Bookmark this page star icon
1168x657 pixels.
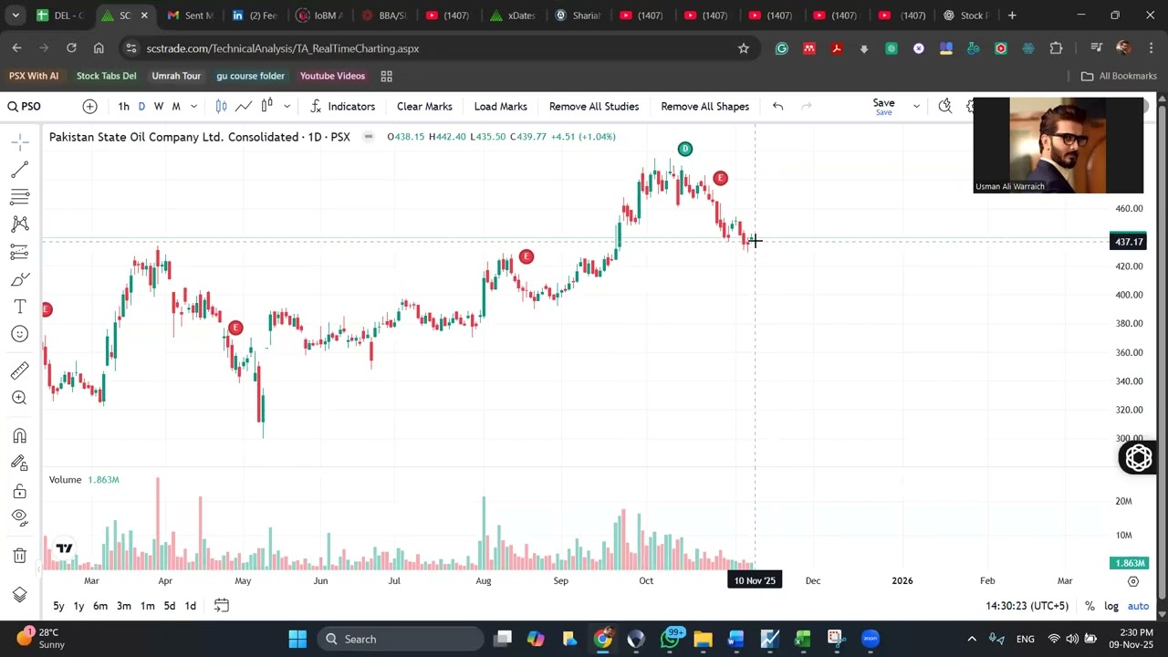(744, 48)
